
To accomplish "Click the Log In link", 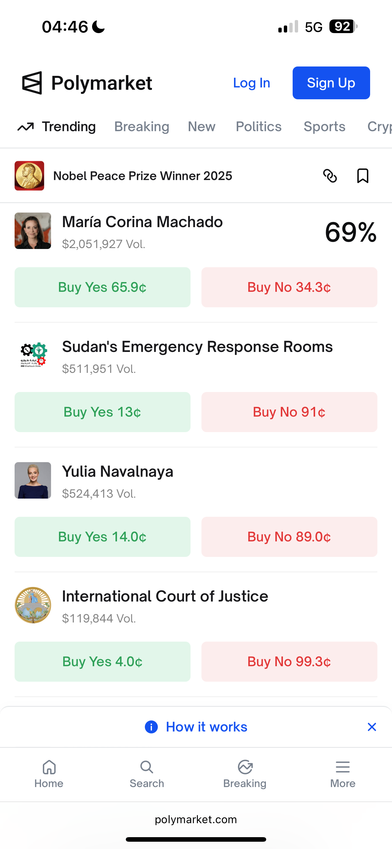I will coord(251,83).
